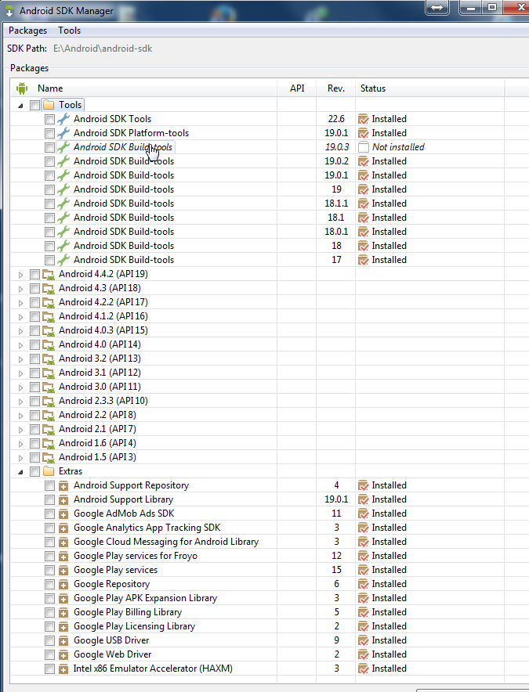Image resolution: width=529 pixels, height=692 pixels.
Task: Select Google Play APK Expansion Library row
Action: pyautogui.click(x=257, y=598)
